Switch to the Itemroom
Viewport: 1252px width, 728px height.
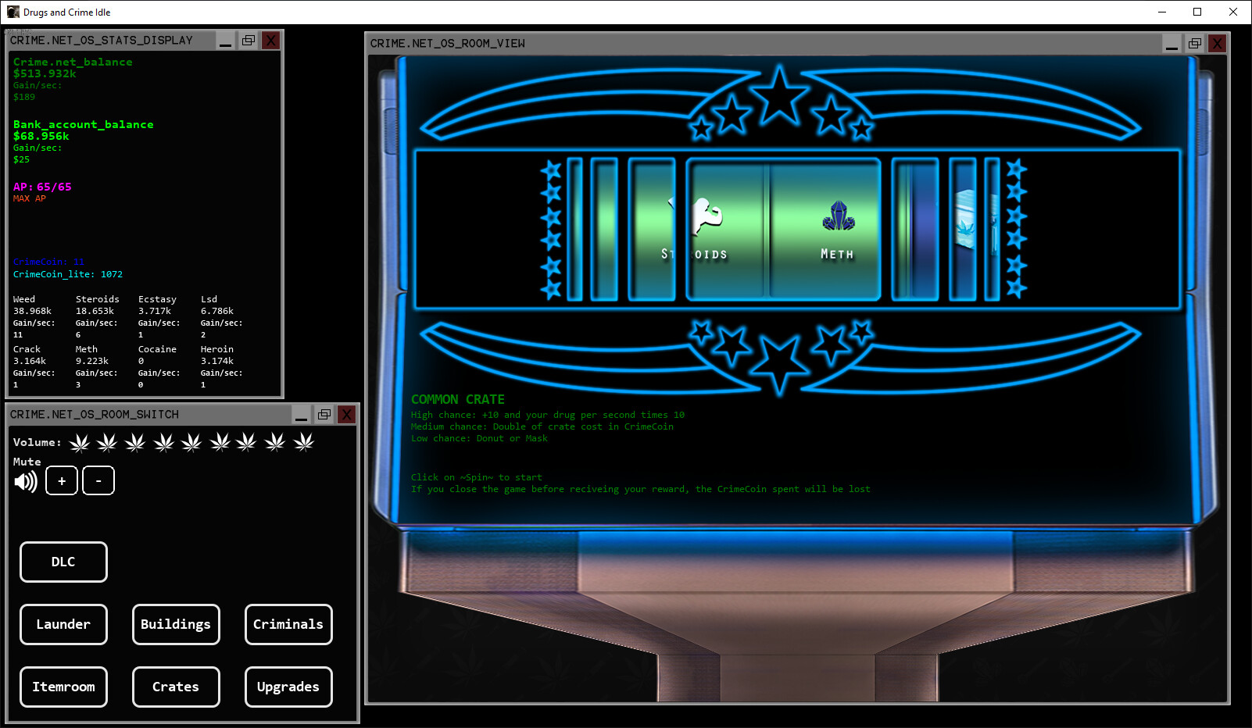point(63,687)
